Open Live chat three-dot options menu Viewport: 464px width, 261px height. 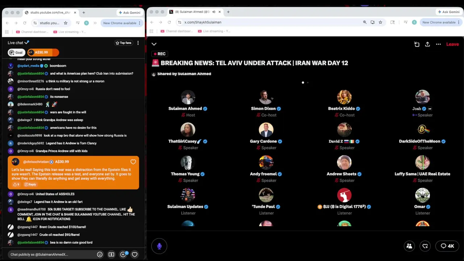point(138,43)
